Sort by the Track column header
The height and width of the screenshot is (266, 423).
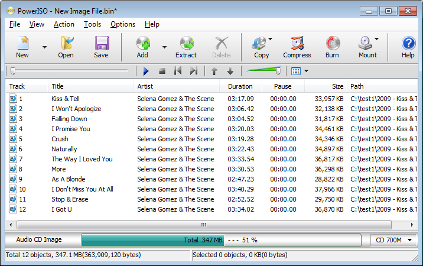(x=27, y=86)
